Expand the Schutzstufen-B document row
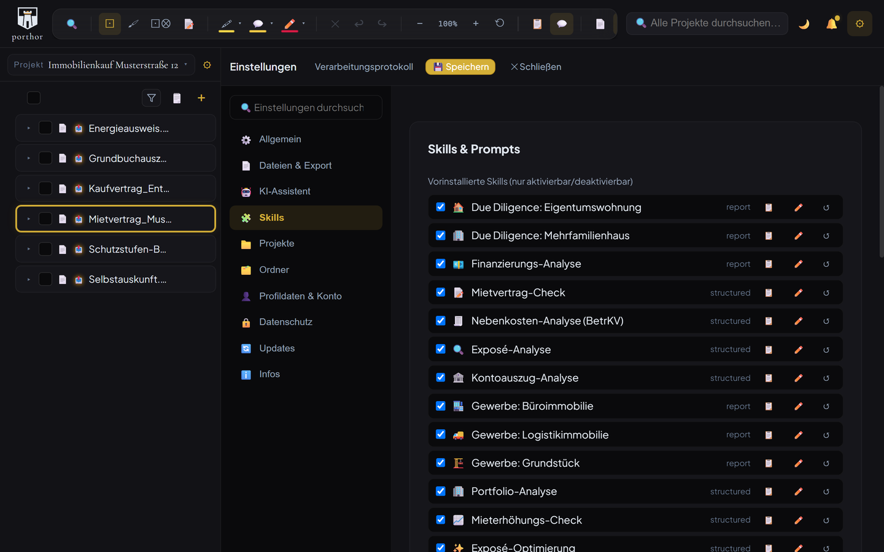The height and width of the screenshot is (552, 884). pyautogui.click(x=28, y=249)
